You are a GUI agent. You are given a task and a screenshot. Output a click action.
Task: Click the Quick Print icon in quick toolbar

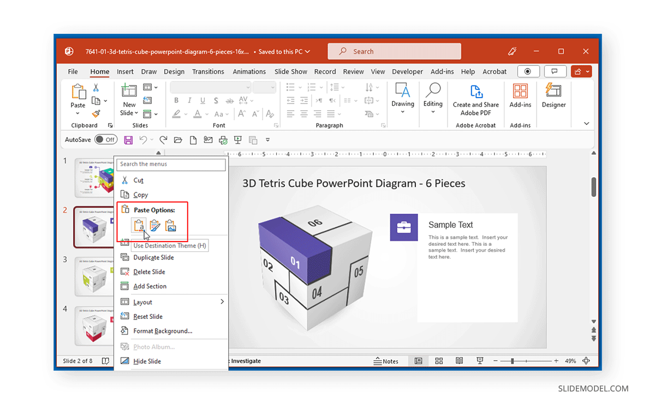[223, 140]
